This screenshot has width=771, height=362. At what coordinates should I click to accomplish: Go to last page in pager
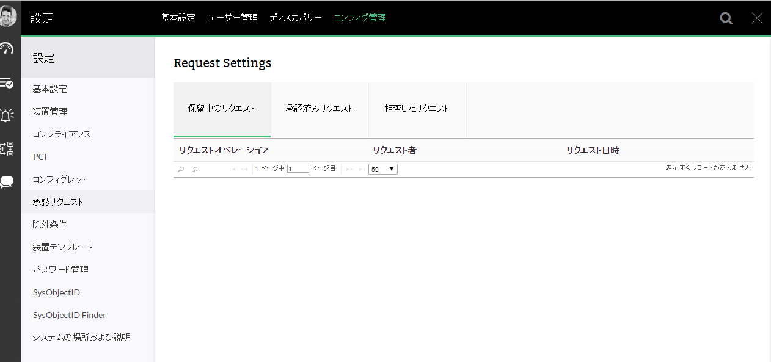pyautogui.click(x=361, y=169)
